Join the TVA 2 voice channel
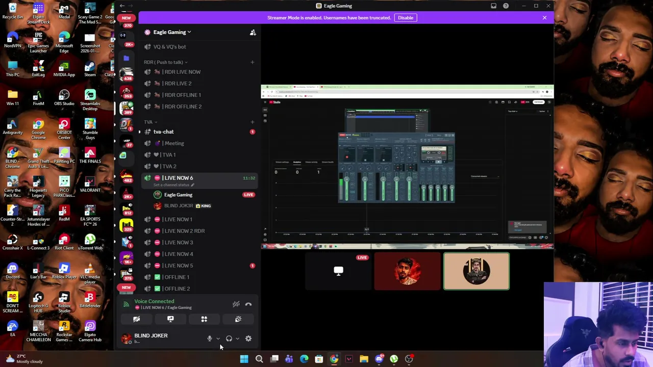Screen dimensions: 653x367 click(199, 166)
